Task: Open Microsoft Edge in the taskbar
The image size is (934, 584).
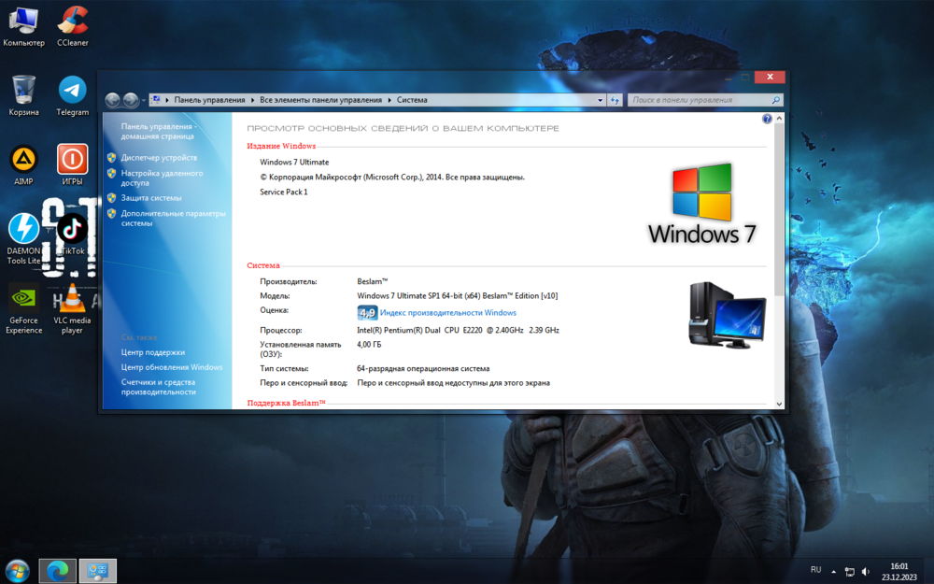Action: (x=58, y=571)
